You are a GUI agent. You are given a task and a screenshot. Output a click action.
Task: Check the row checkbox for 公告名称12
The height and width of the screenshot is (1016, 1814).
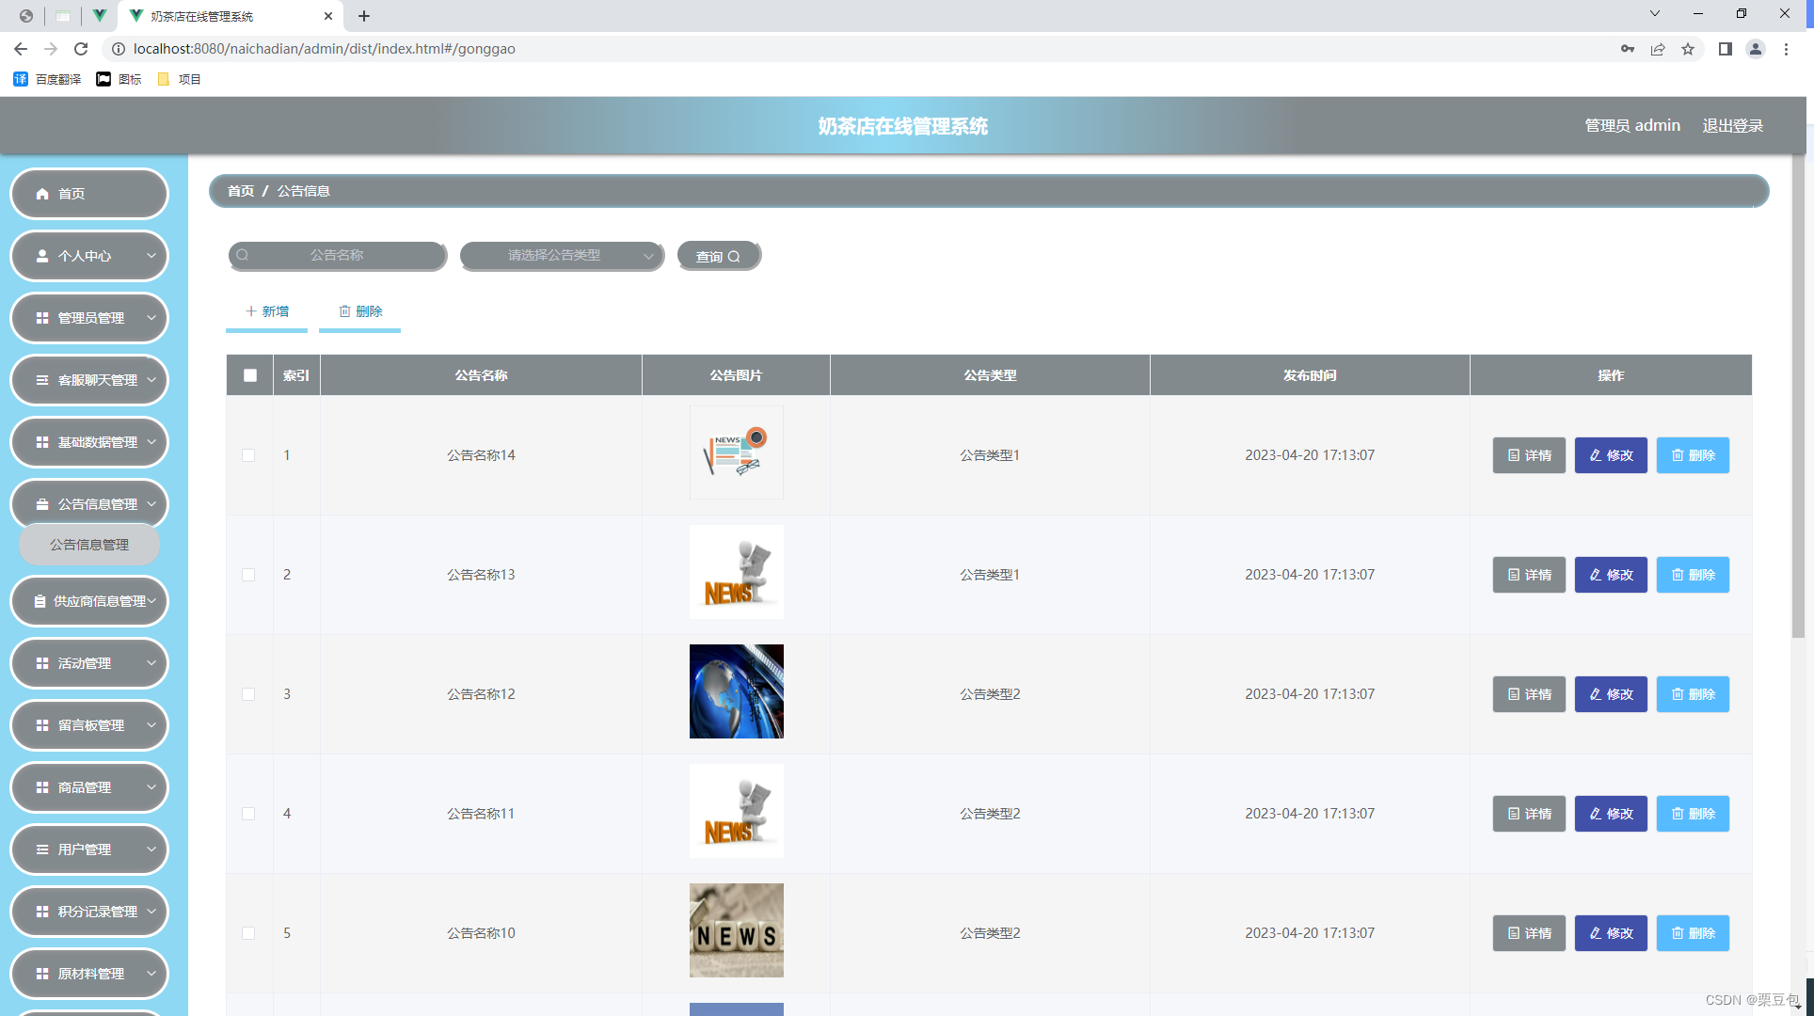click(x=248, y=694)
